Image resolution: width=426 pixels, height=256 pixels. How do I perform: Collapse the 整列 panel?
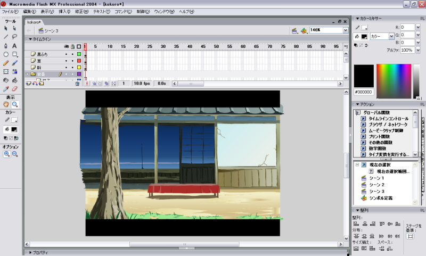(358, 210)
